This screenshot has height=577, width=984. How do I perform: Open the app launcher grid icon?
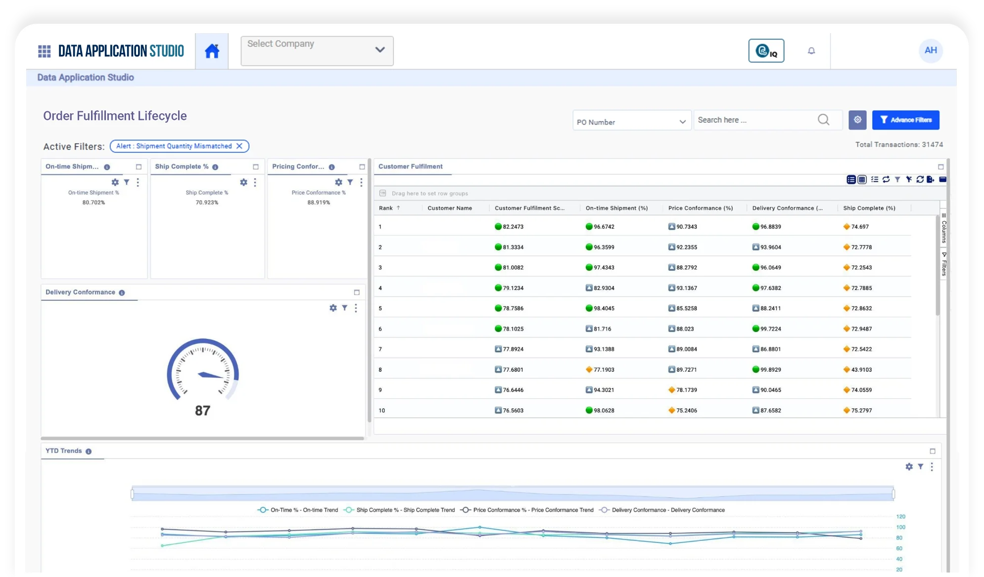tap(45, 51)
